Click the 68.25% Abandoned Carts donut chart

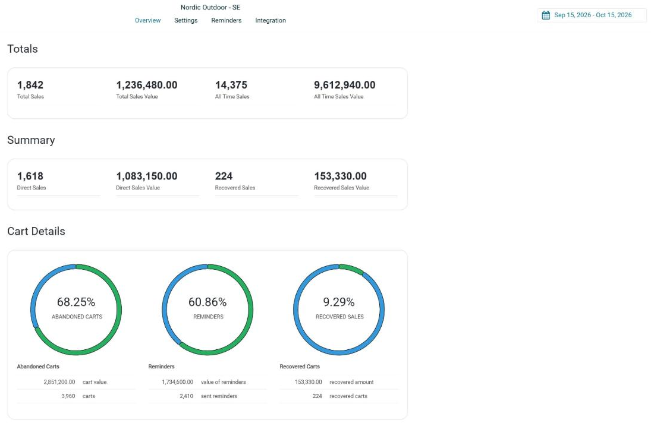76,310
